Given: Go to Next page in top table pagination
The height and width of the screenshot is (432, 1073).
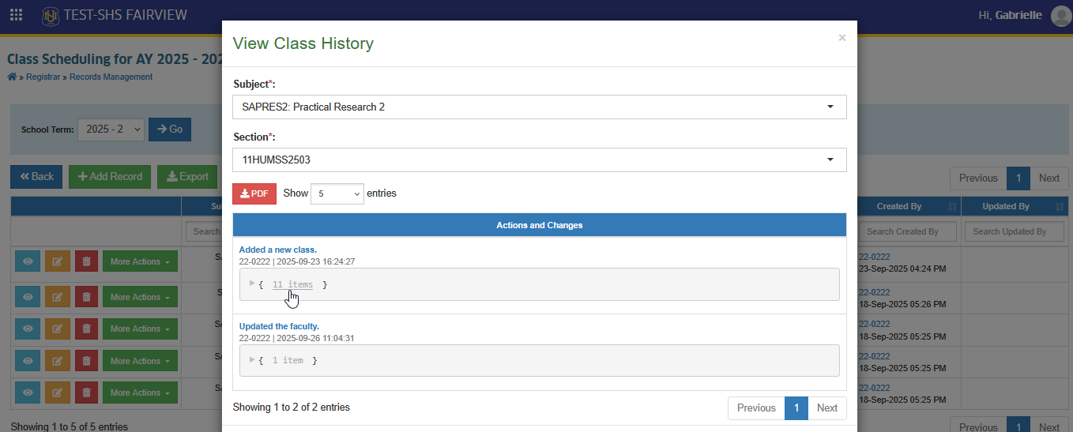Looking at the screenshot, I should tap(1049, 178).
